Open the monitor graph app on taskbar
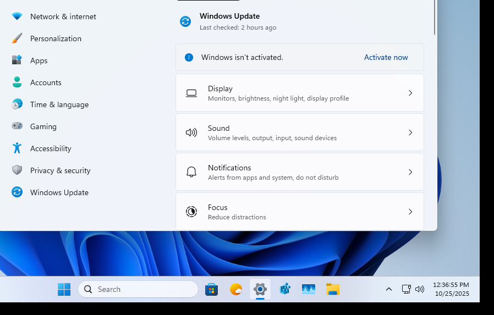 point(309,289)
